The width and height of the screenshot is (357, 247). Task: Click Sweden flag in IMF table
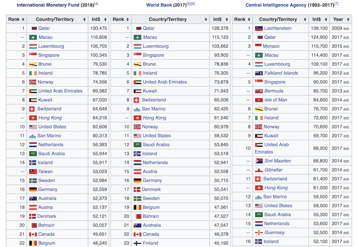tap(33, 181)
